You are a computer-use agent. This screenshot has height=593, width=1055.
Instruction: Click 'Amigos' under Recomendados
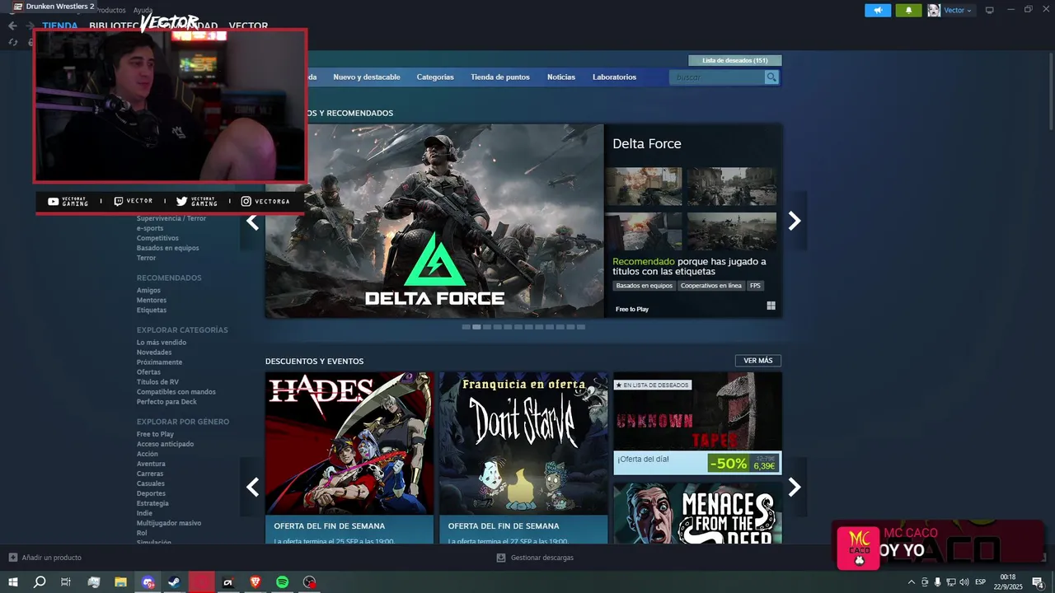click(148, 290)
